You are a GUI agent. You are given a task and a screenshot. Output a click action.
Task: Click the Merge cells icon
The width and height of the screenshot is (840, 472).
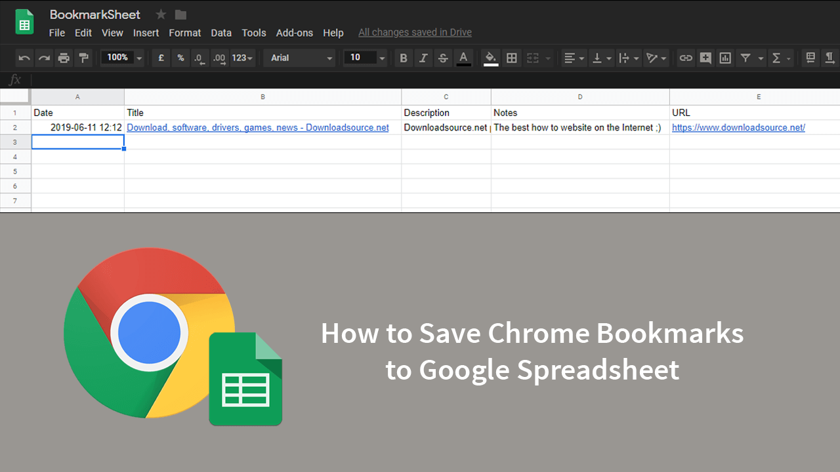click(x=532, y=58)
